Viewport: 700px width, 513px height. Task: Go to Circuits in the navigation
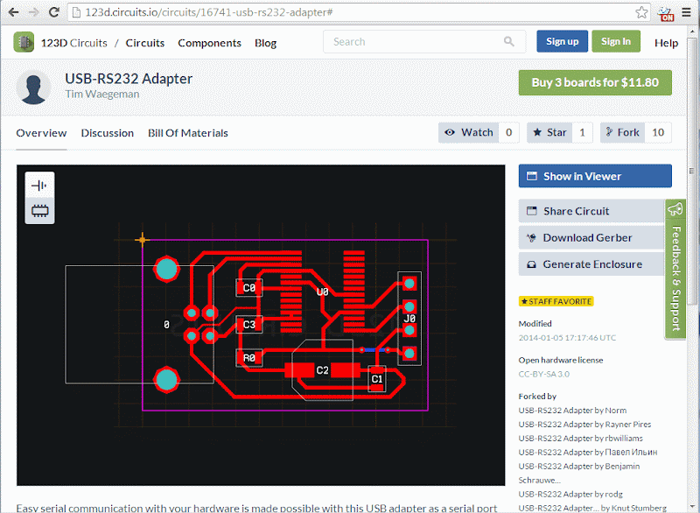[145, 43]
